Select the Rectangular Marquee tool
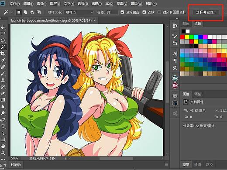The height and width of the screenshot is (170, 227). (x=3, y=34)
